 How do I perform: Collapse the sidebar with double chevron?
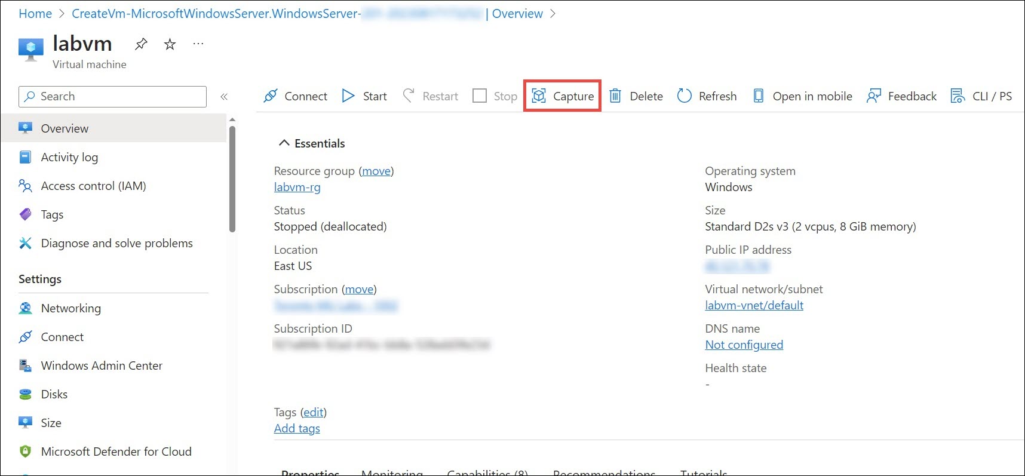[224, 97]
